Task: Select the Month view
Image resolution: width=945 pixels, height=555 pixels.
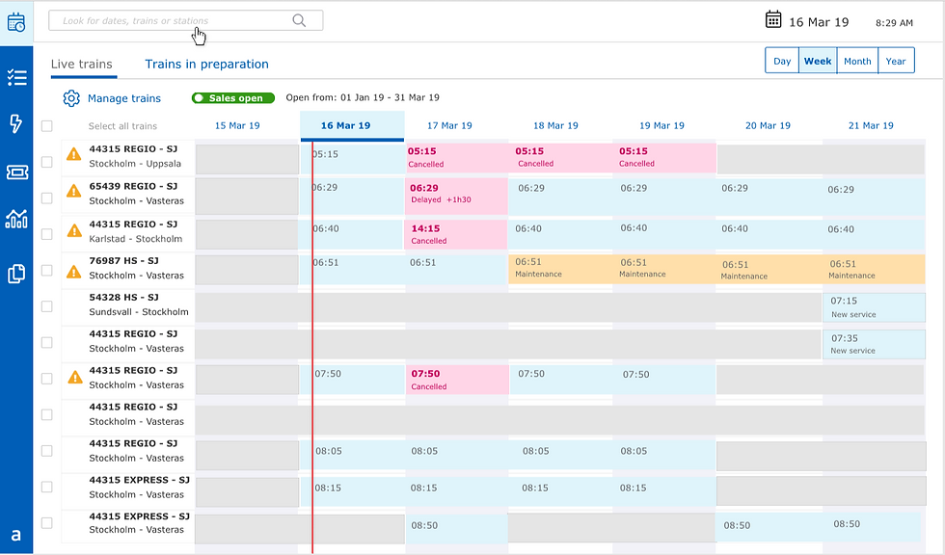Action: [857, 61]
